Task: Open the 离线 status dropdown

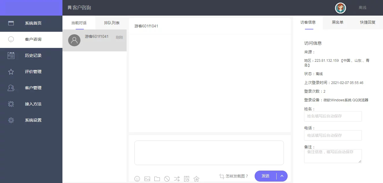Action: tap(362, 8)
